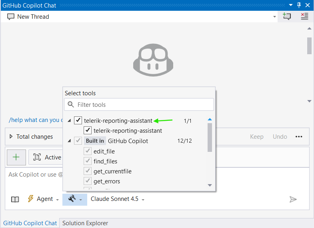Click the /help what can you do link

point(36,120)
